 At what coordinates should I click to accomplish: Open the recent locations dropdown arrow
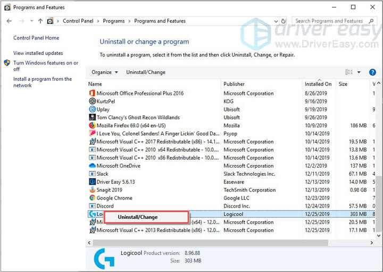coord(31,21)
